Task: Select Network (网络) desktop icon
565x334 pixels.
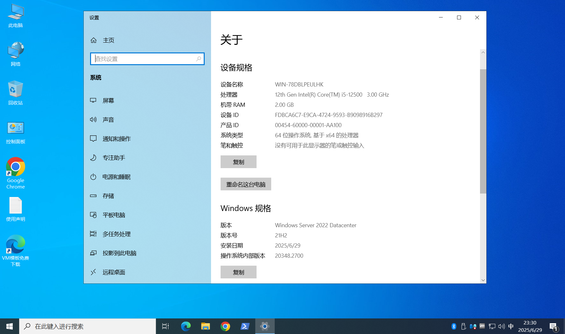Action: 16,54
